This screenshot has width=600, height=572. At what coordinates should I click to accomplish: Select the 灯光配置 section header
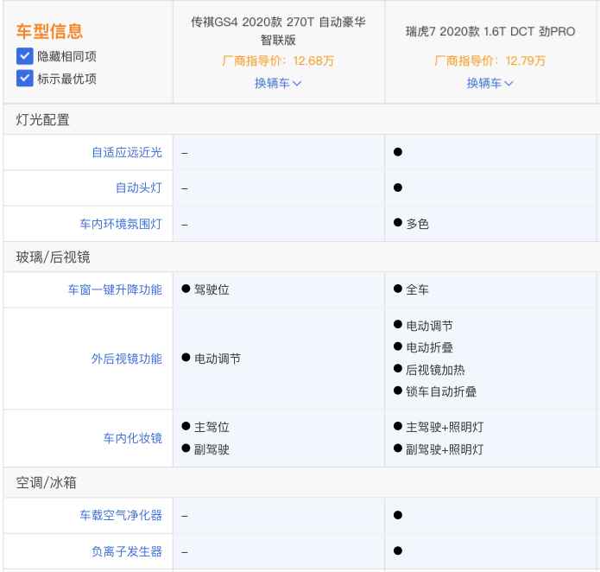43,120
